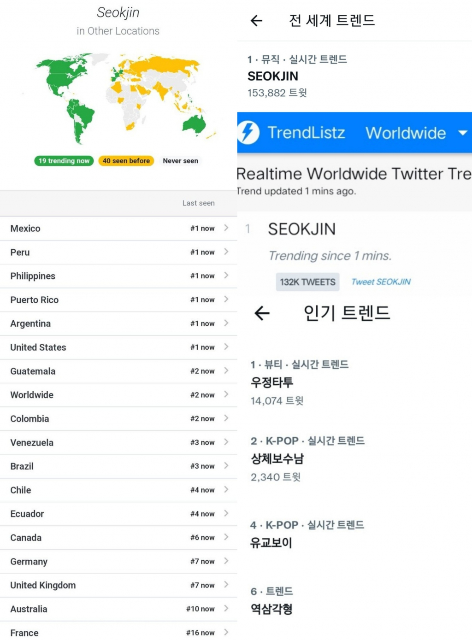Open the Philippines row chevron
Viewport: 472px width, 640px height.
[x=226, y=275]
